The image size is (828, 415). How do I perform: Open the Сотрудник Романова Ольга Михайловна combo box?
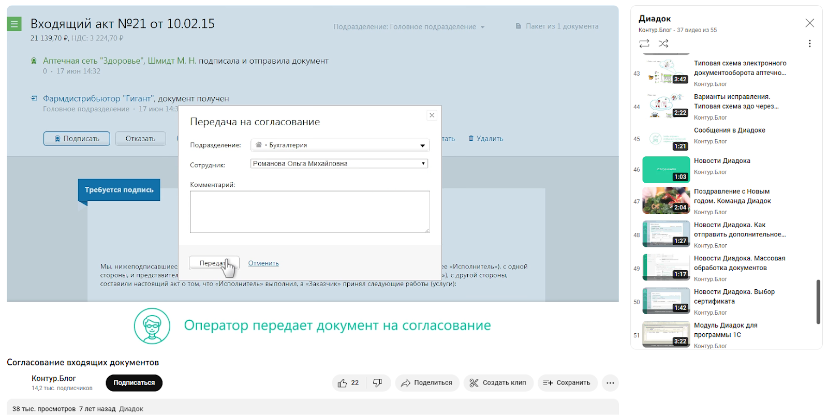(x=339, y=164)
